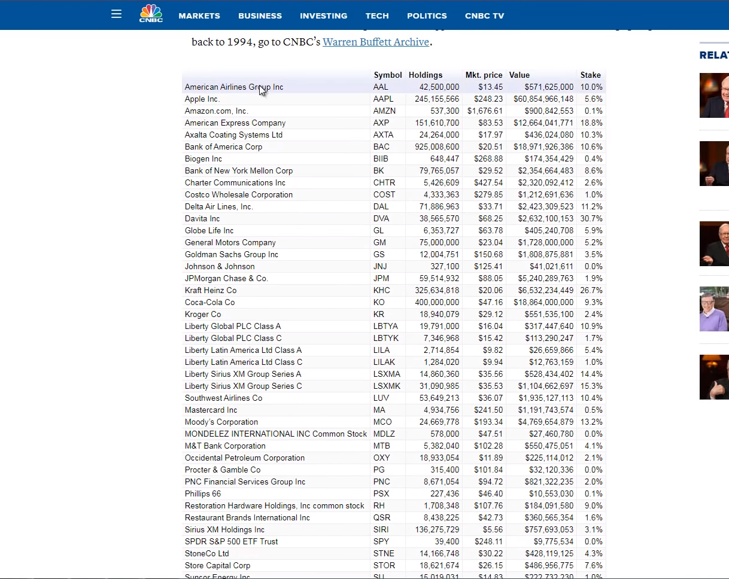Click the Globe Life Inc name

(x=209, y=230)
